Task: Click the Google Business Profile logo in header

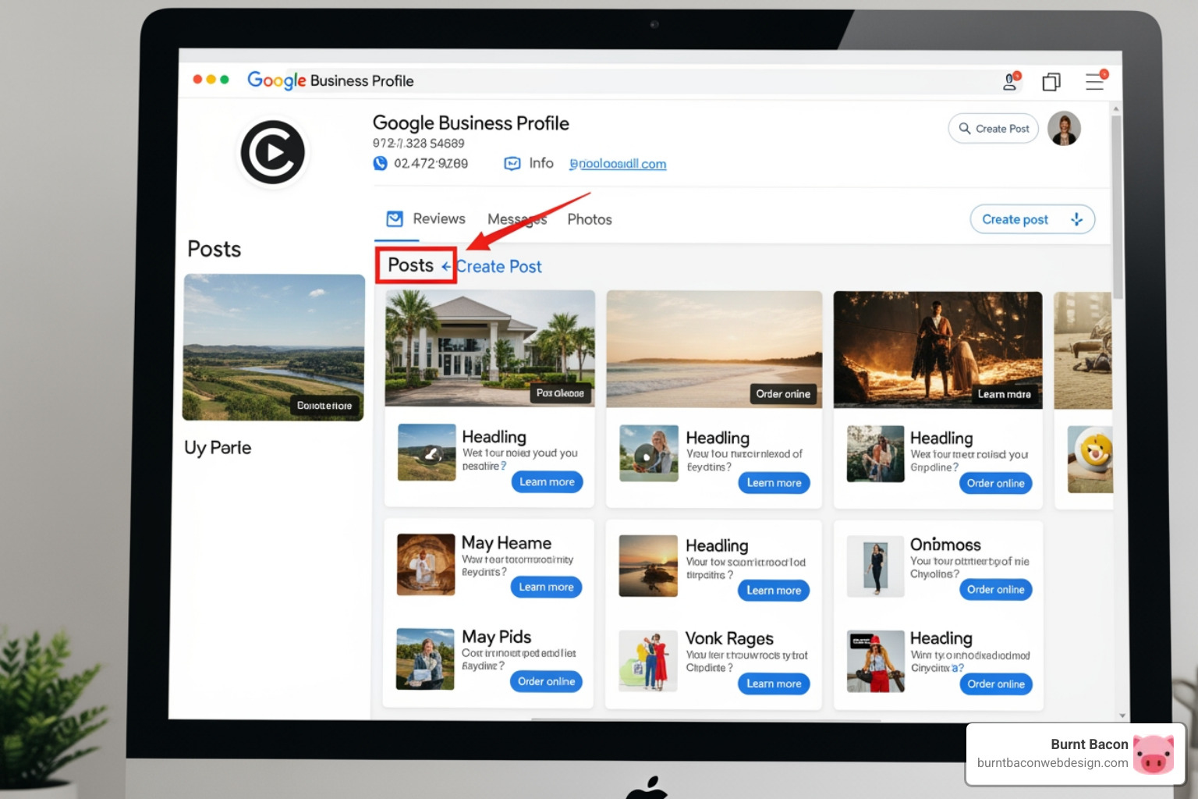Action: coord(330,80)
